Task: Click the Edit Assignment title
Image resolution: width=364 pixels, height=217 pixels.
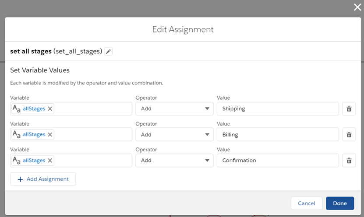Action: point(183,29)
